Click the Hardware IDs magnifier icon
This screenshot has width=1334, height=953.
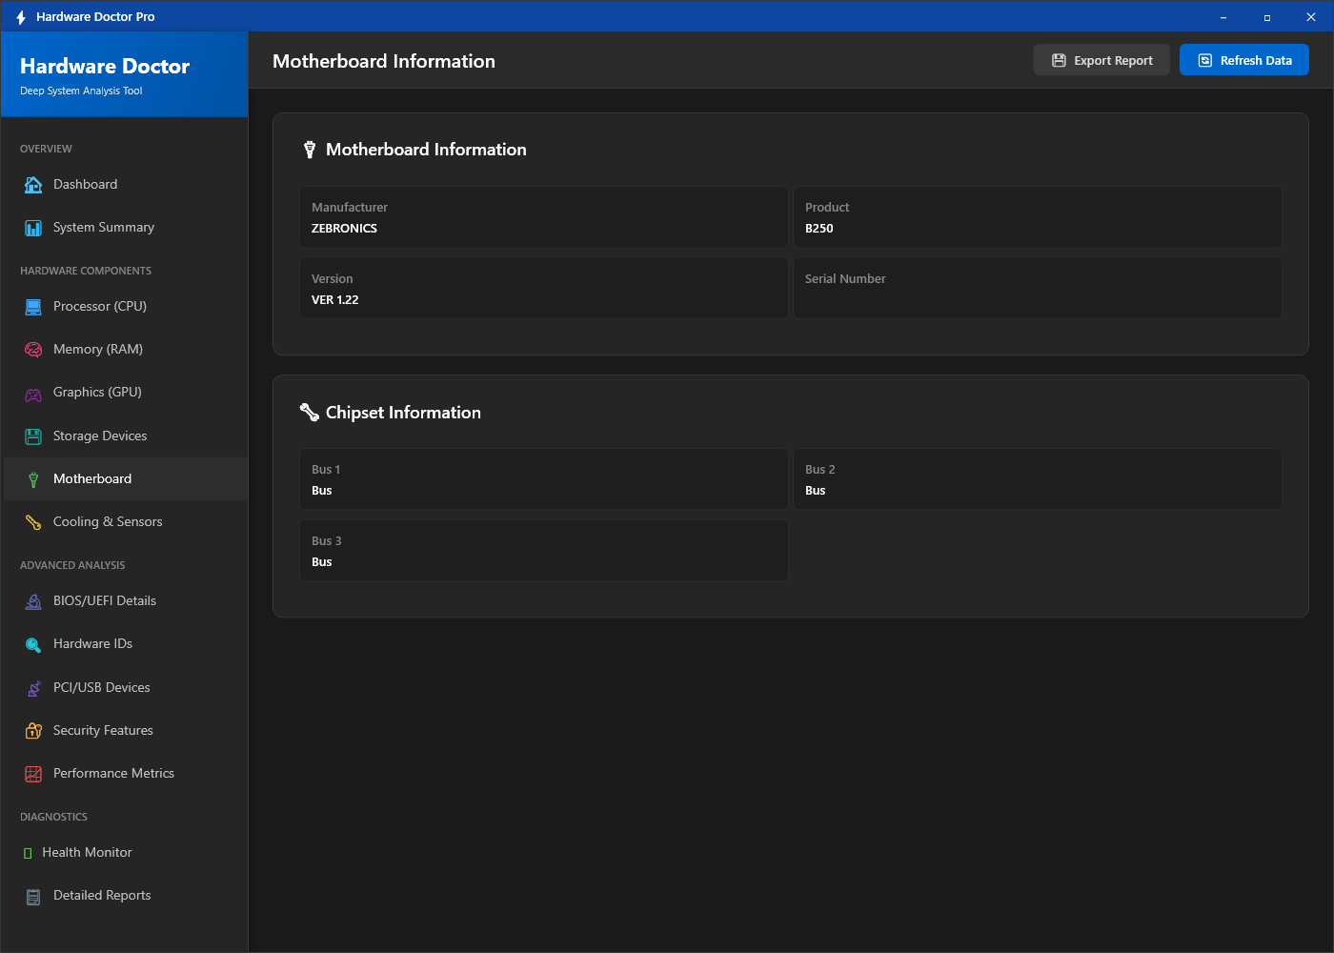click(33, 645)
